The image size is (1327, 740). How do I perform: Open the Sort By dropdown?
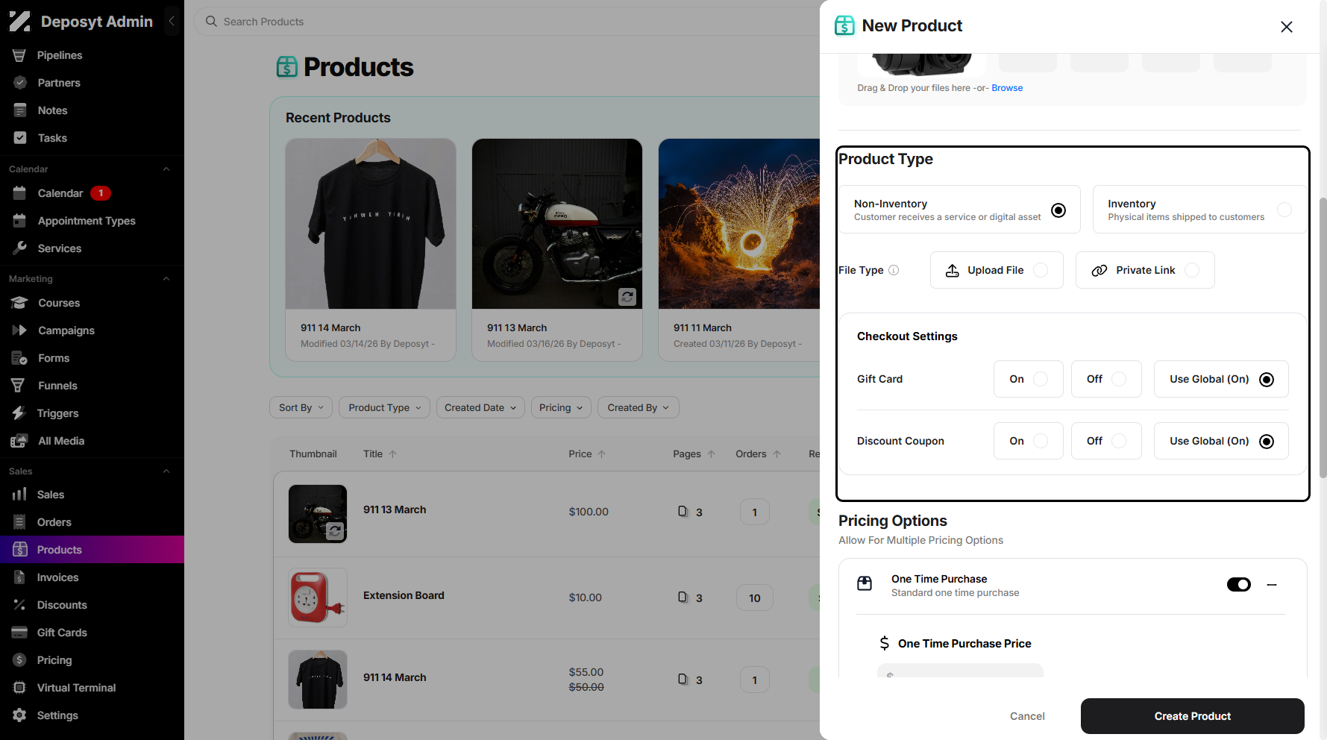pos(301,408)
